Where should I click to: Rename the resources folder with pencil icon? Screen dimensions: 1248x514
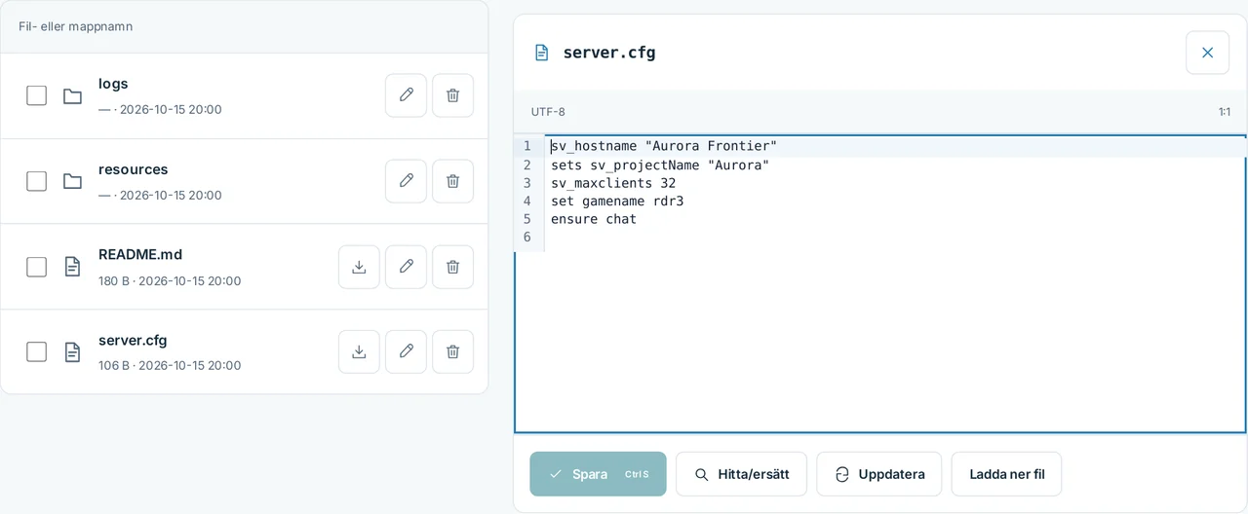click(406, 181)
